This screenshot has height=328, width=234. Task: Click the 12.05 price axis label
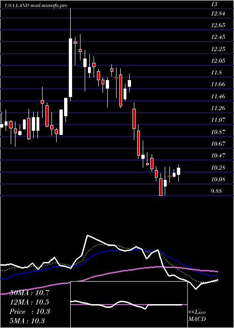point(218,61)
